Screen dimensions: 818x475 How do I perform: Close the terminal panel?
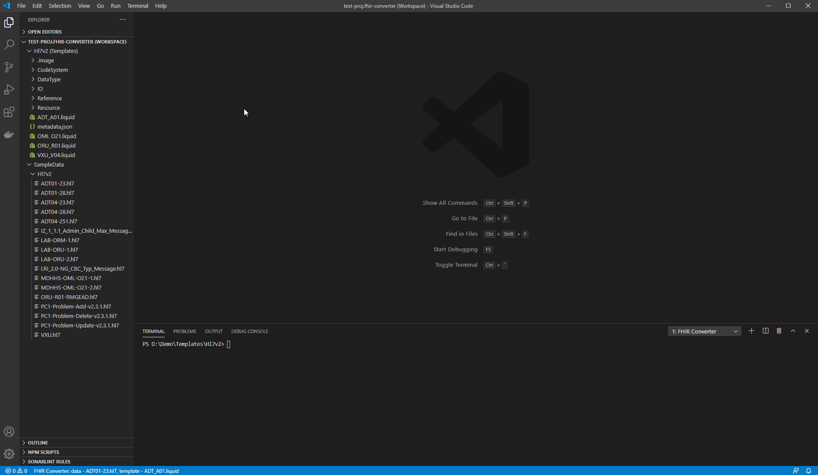[807, 331]
